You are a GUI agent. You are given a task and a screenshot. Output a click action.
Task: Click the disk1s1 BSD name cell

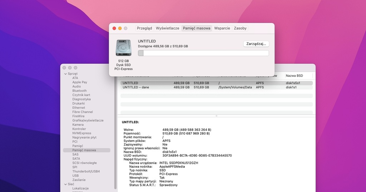[291, 87]
